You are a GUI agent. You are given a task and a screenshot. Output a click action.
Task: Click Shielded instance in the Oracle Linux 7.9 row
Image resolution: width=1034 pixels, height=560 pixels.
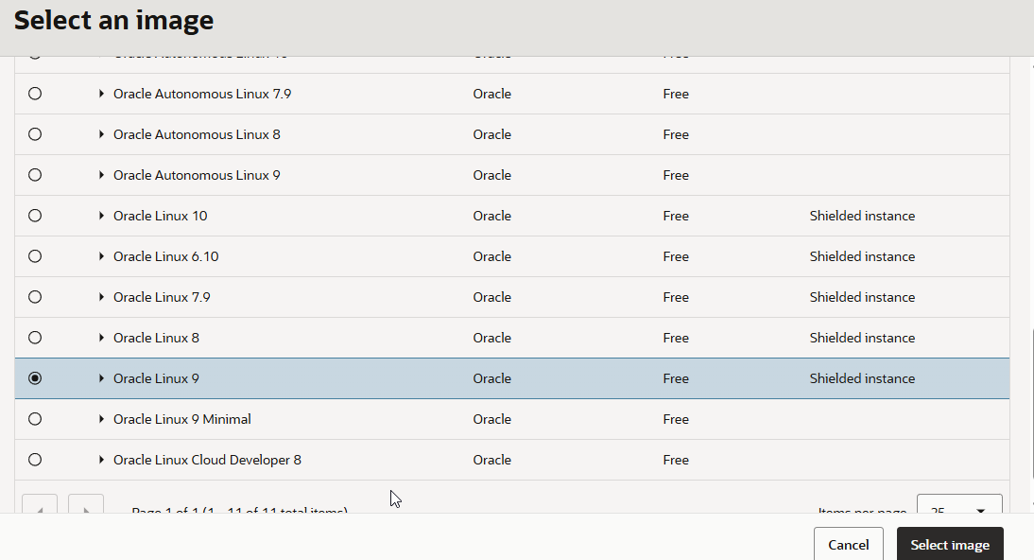click(x=862, y=297)
